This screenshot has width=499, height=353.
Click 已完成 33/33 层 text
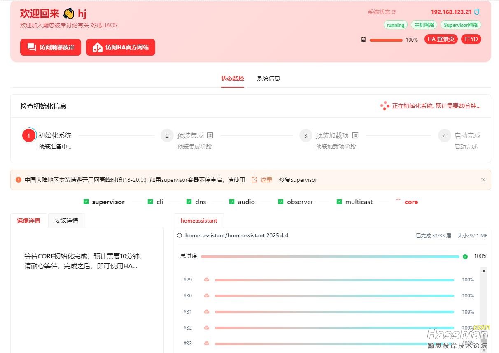(434, 236)
